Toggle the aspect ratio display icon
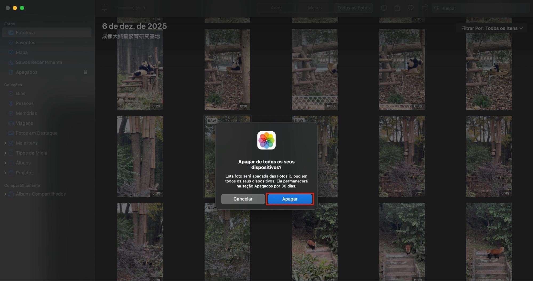Viewport: 533px width, 281px height. pyautogui.click(x=104, y=8)
